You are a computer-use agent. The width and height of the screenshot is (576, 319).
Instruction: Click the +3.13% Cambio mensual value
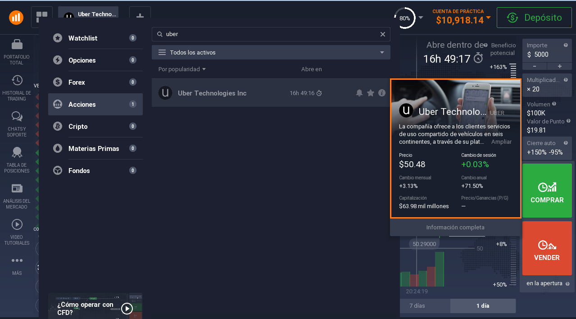[408, 186]
